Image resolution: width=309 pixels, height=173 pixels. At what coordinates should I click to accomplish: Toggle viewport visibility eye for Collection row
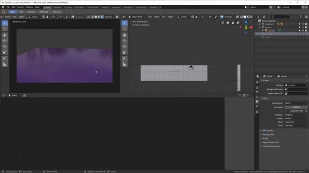pos(303,24)
